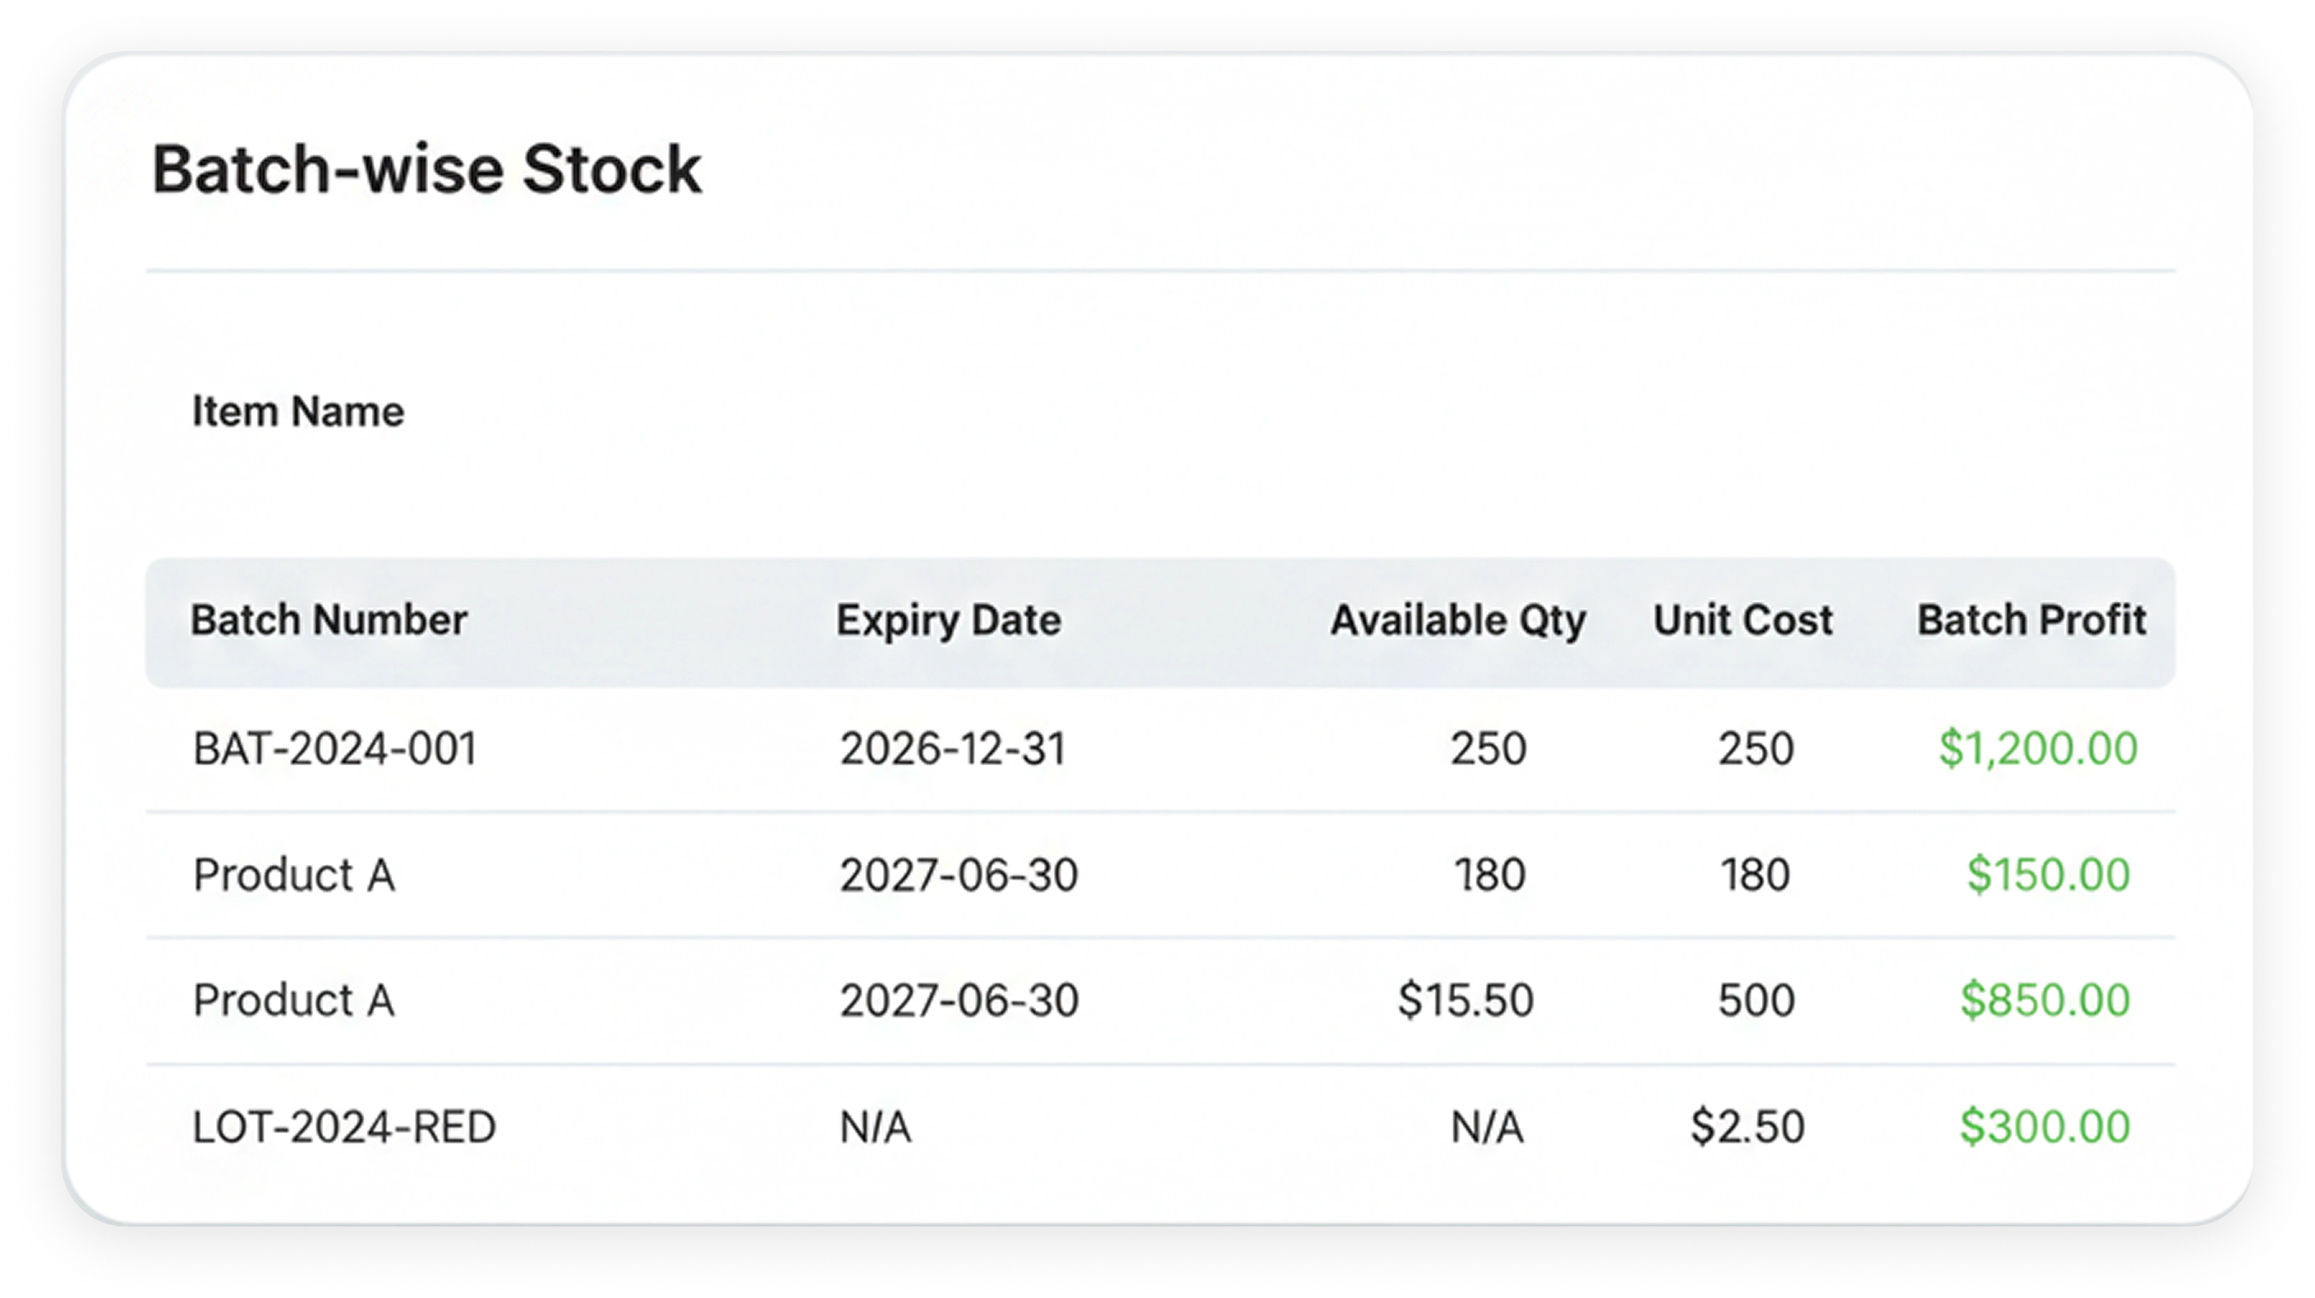Sort by the Expiry Date column header

(x=949, y=621)
